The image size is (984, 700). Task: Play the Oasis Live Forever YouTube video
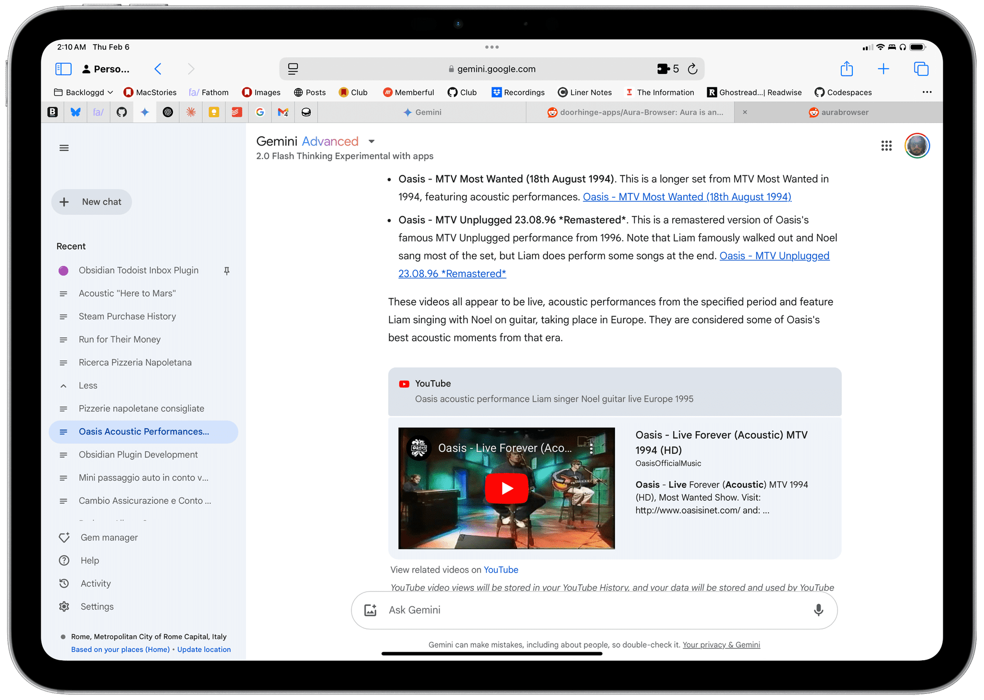tap(506, 488)
